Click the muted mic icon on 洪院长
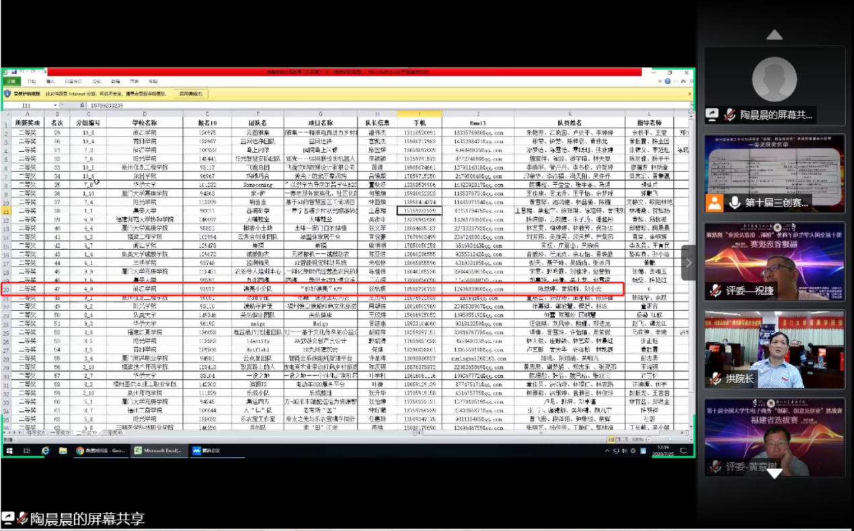Image resolution: width=854 pixels, height=531 pixels. tap(717, 379)
